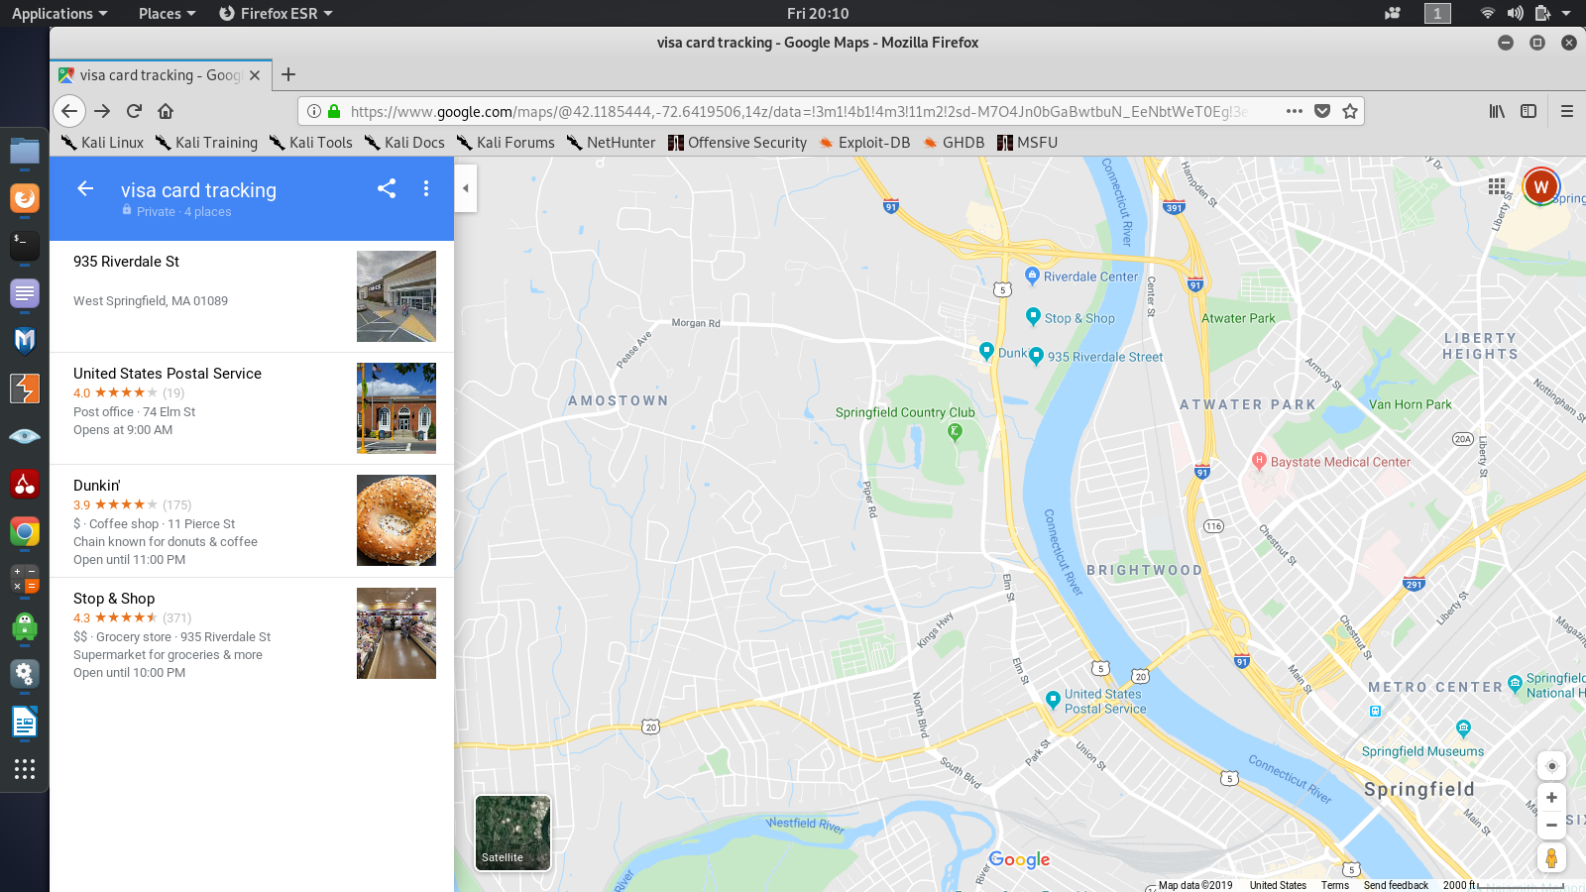Share the visa card tracking list
1586x892 pixels.
point(387,188)
